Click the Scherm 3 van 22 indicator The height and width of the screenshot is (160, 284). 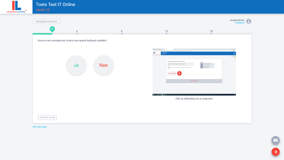[x=47, y=117]
